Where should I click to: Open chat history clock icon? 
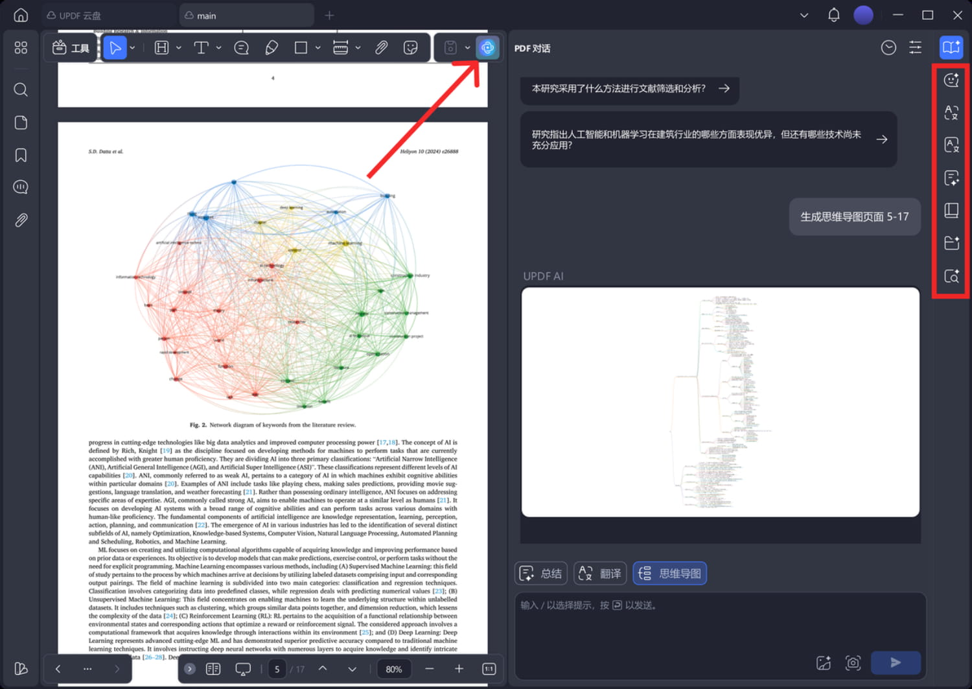point(888,47)
